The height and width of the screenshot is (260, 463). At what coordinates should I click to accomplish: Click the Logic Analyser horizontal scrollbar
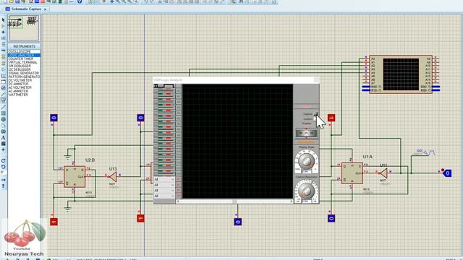click(234, 201)
